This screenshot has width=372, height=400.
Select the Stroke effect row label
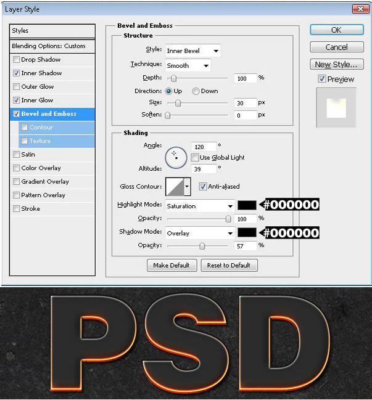click(31, 209)
